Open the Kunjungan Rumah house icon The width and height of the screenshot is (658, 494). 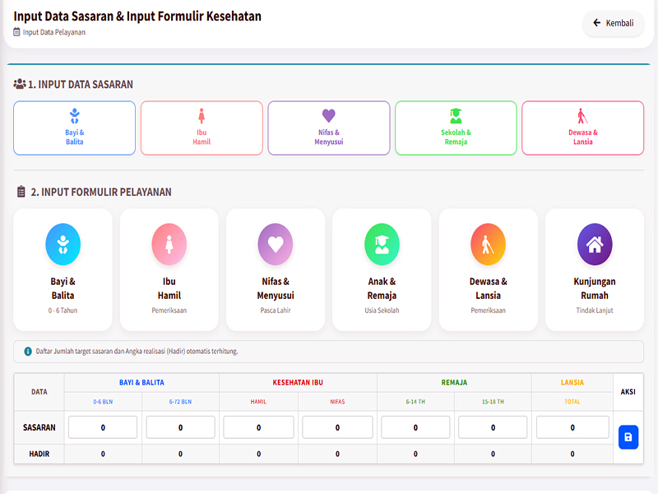coord(594,244)
